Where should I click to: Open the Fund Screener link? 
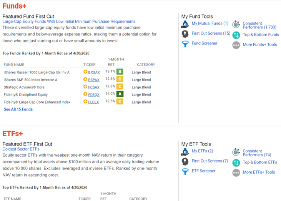205,43
